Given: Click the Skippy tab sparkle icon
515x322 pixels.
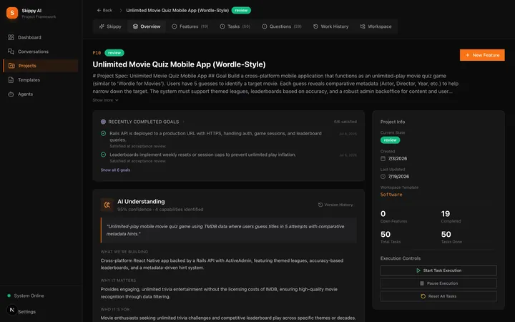Looking at the screenshot, I should pyautogui.click(x=102, y=26).
